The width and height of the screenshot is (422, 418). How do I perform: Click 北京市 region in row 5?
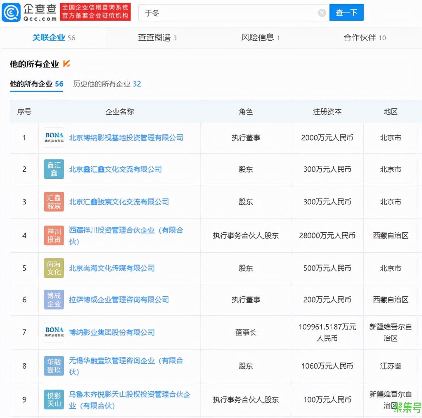(x=390, y=268)
